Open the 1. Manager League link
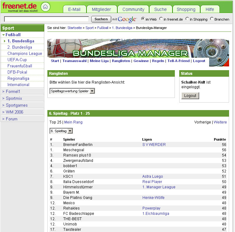Screen dimensions: 235x232 pos(159,187)
